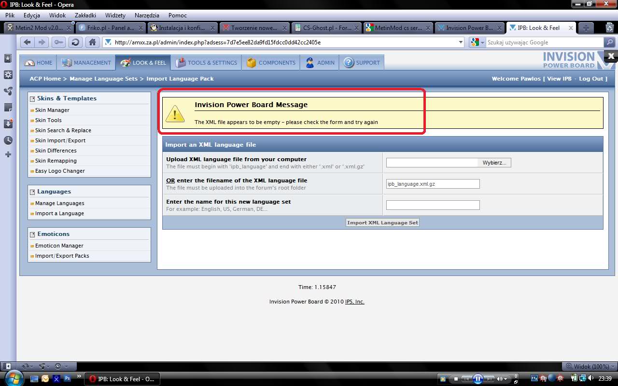
Task: Click the Log Out link
Action: point(591,79)
